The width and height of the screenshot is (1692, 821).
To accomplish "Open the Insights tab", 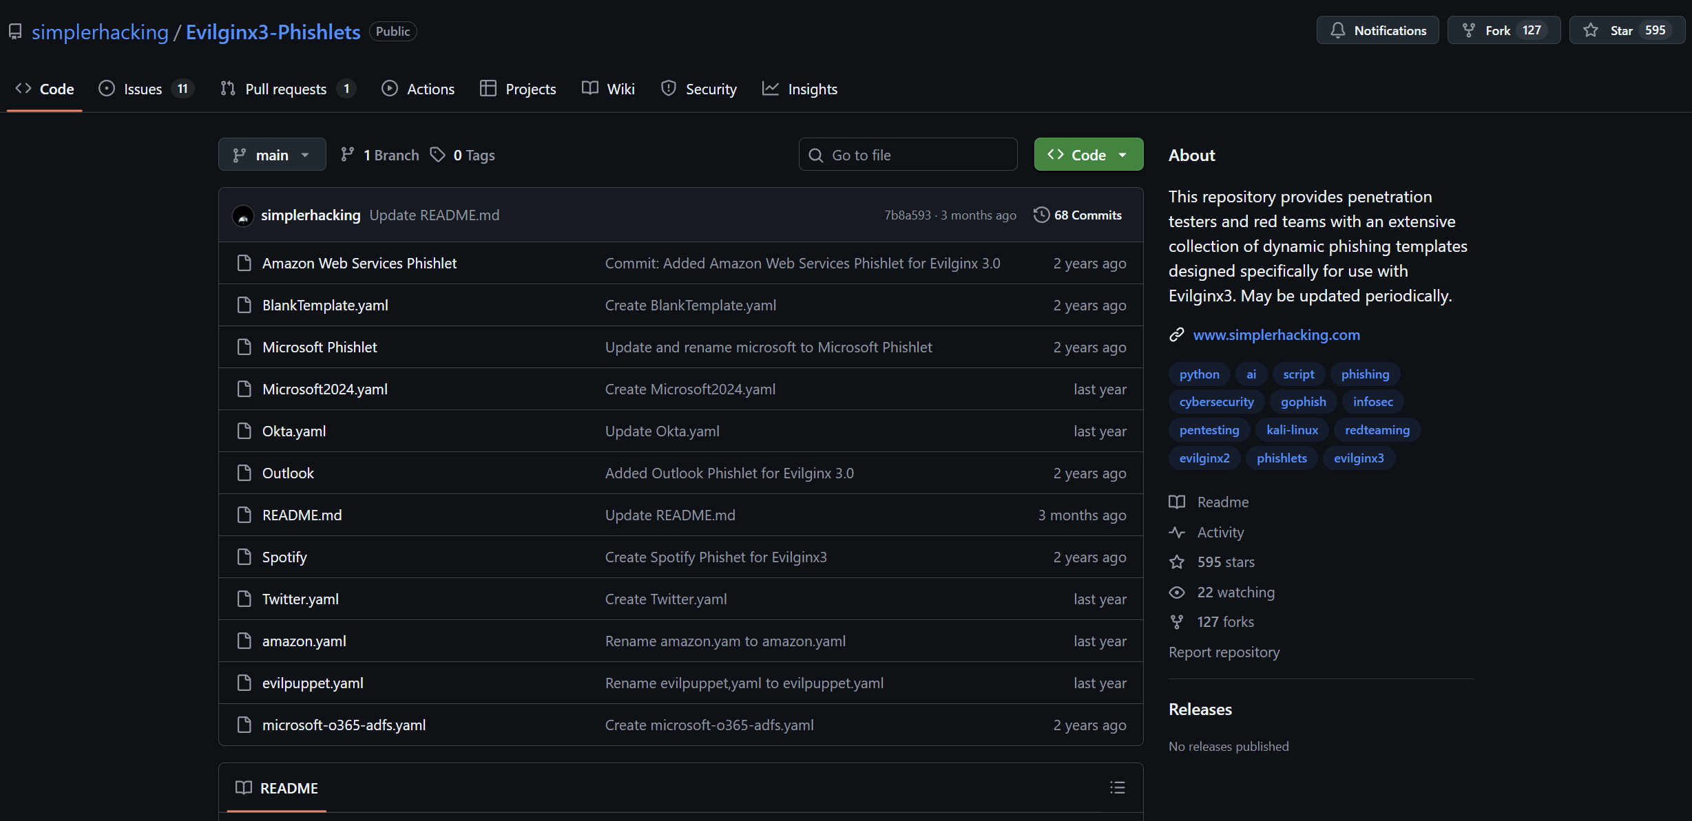I will tap(800, 89).
